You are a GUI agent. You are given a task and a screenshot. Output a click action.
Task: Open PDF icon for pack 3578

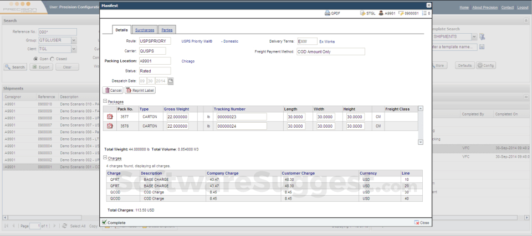pos(110,126)
